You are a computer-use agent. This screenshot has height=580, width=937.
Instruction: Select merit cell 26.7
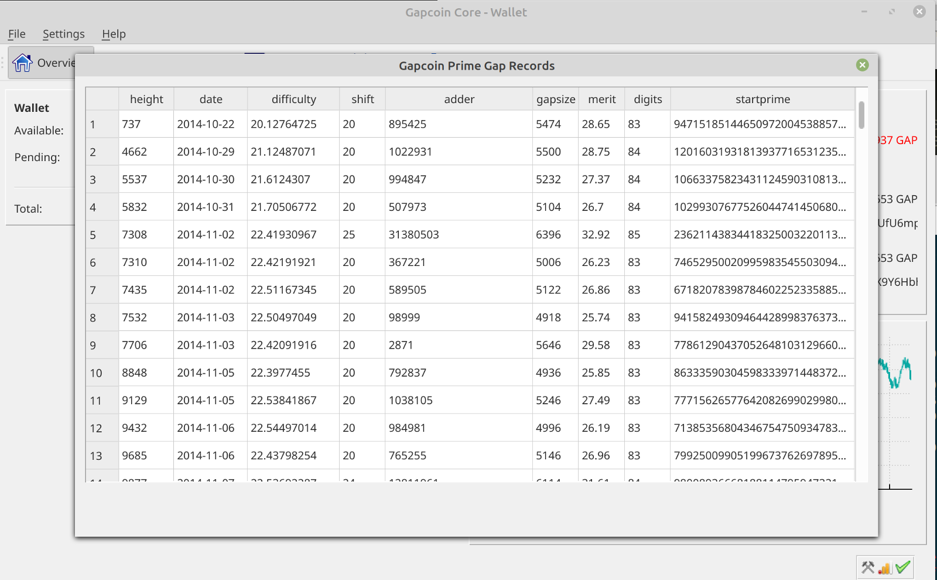click(x=602, y=207)
